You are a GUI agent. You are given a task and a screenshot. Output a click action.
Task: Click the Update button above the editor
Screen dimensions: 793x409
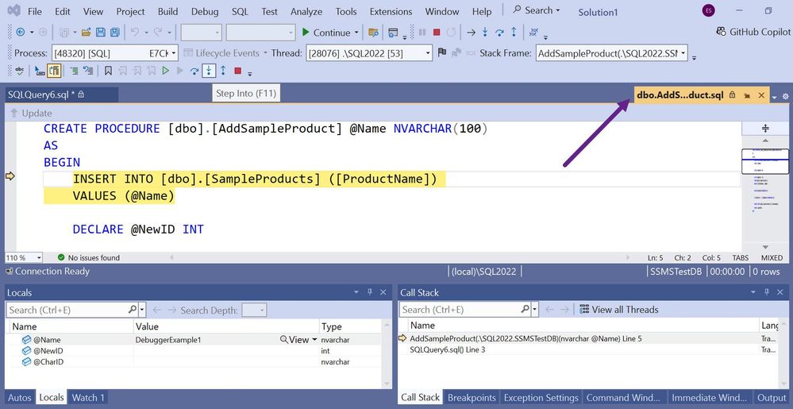point(31,114)
